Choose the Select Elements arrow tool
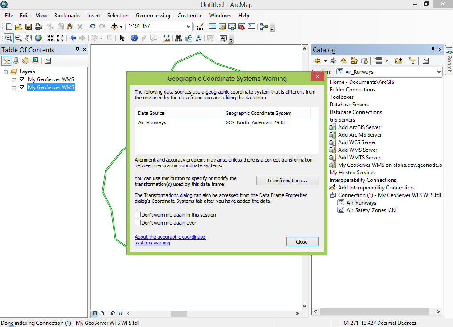This screenshot has height=327, width=453. (x=122, y=38)
